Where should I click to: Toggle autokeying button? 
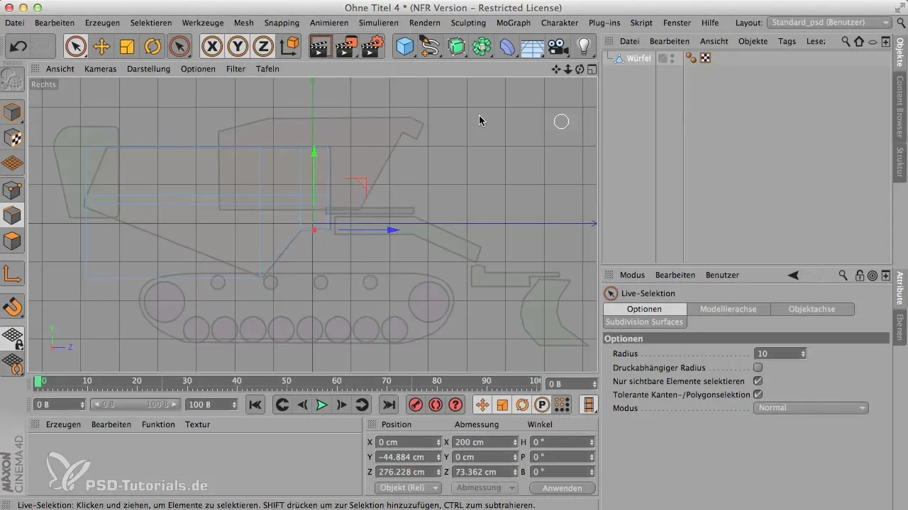(x=436, y=405)
